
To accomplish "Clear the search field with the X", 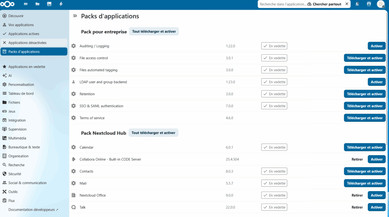I will point(346,4).
